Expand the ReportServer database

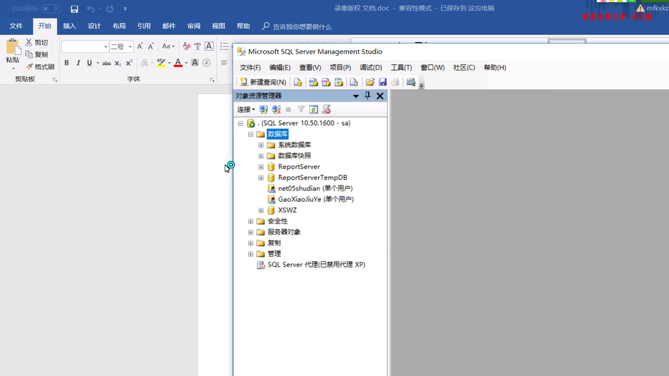click(x=261, y=167)
